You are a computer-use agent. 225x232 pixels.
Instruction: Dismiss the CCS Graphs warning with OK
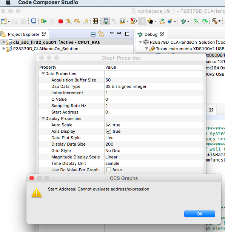[x=200, y=214]
